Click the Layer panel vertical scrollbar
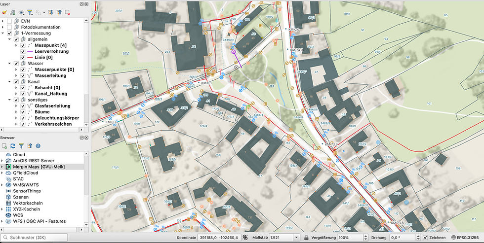This screenshot has width=484, height=243. (86, 72)
